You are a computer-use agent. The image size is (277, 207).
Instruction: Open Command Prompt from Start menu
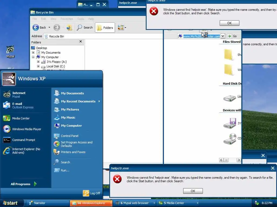[26, 140]
